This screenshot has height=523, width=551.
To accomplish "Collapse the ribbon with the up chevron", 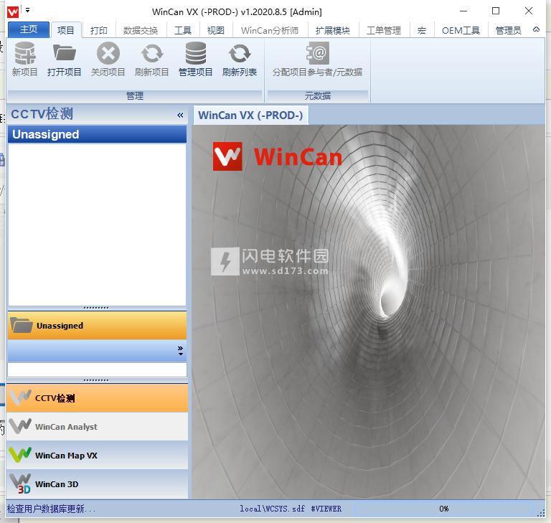I will coord(536,29).
